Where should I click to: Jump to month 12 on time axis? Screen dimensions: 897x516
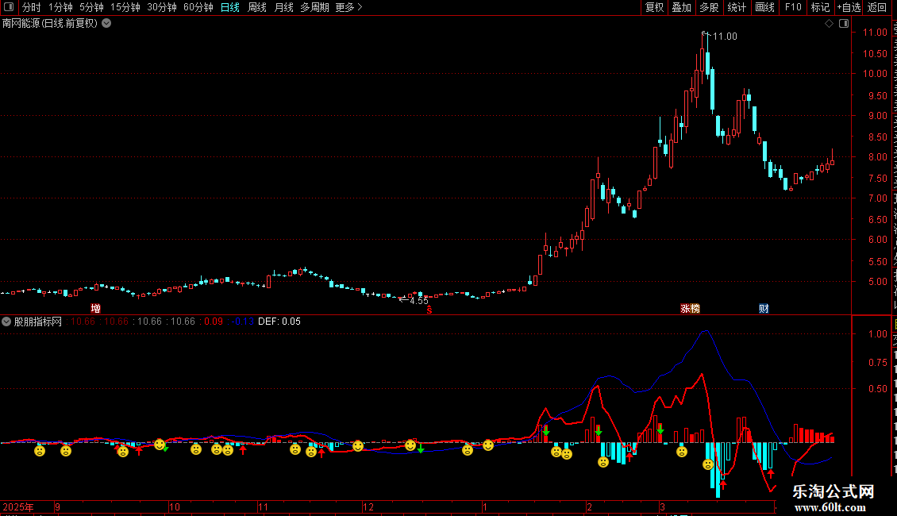[368, 506]
